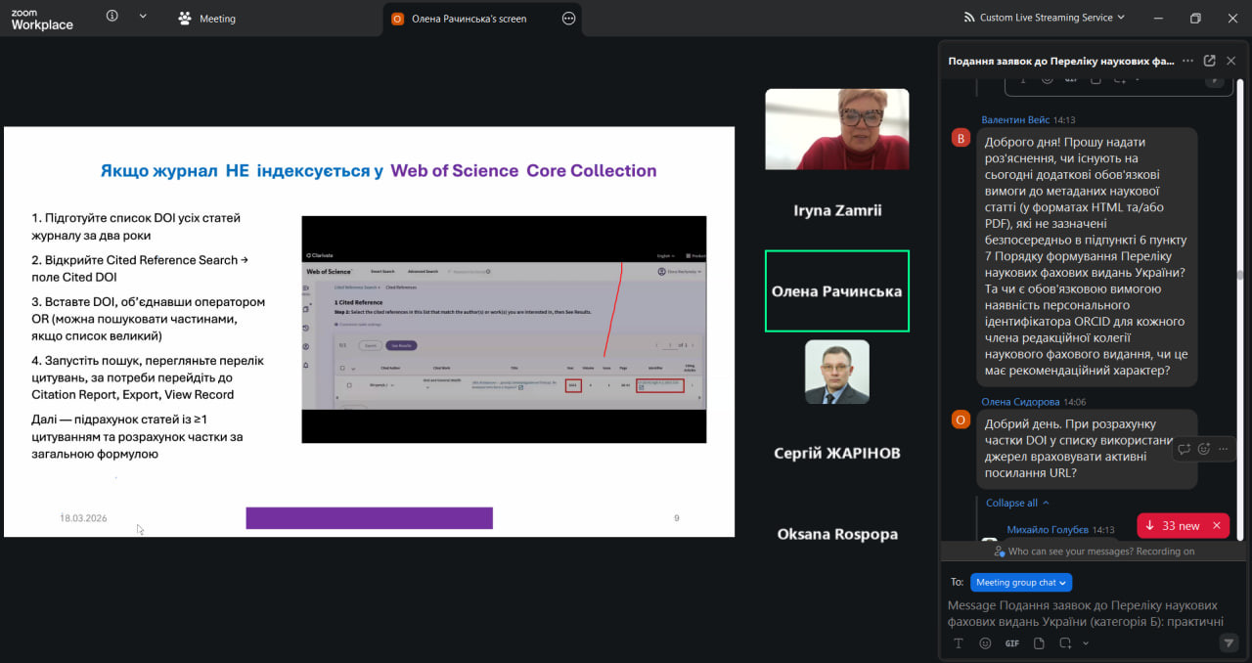Open chat panel more options menu

pos(1187,61)
